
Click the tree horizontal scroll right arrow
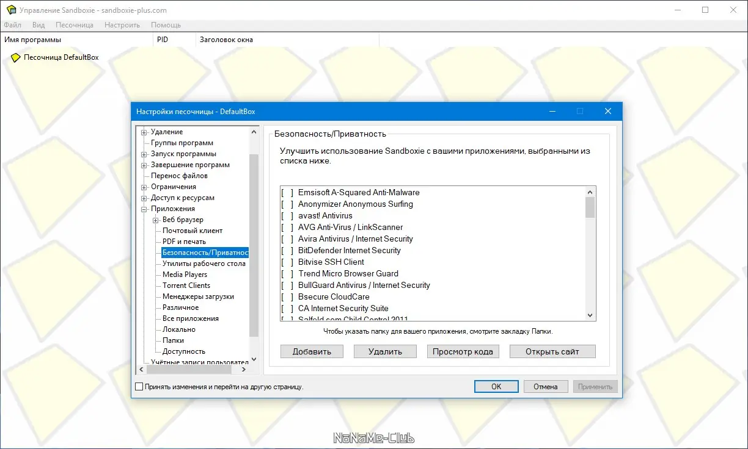pos(243,369)
